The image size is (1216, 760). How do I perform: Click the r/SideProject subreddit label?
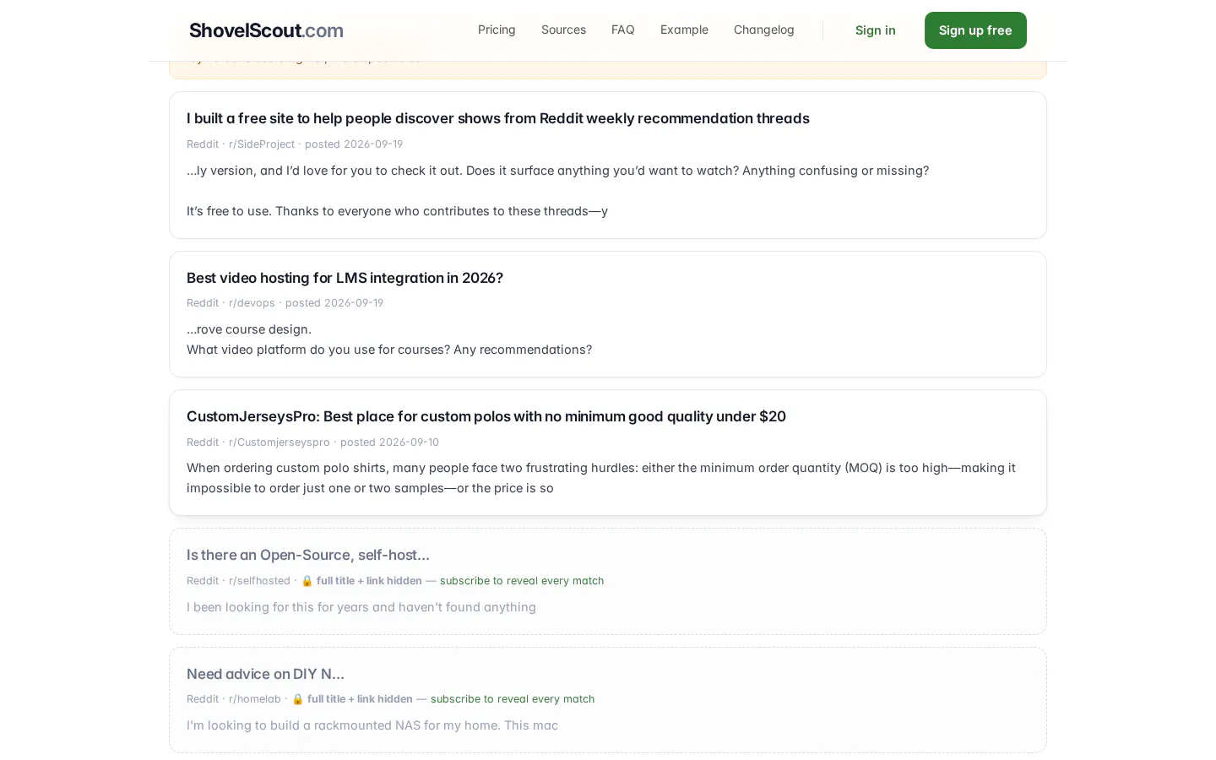[262, 144]
